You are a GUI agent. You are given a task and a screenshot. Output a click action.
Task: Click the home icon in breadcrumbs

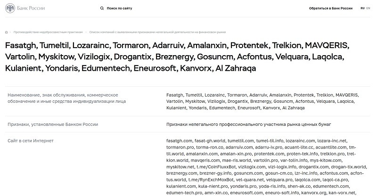pyautogui.click(x=6, y=32)
